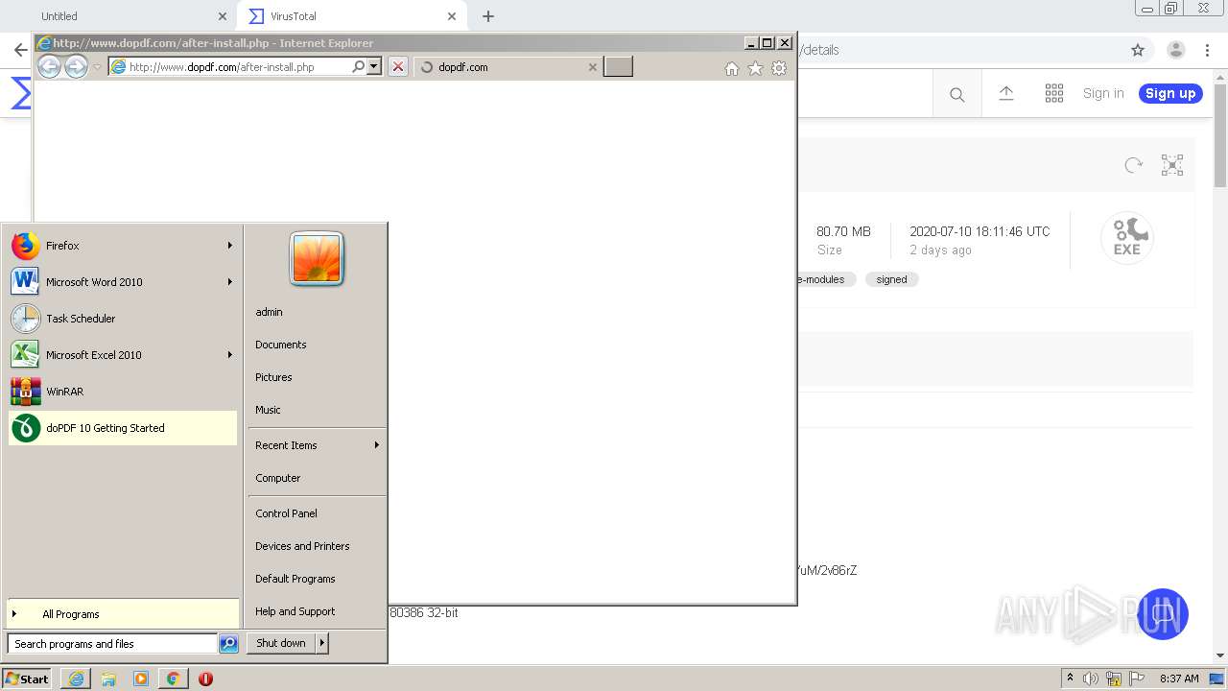The image size is (1228, 691).
Task: Click the Shut down button
Action: [x=281, y=643]
